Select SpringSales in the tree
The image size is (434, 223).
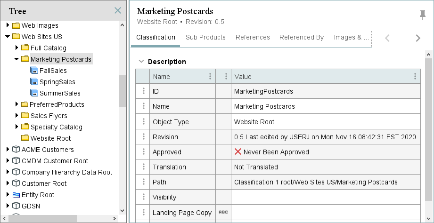click(x=57, y=82)
